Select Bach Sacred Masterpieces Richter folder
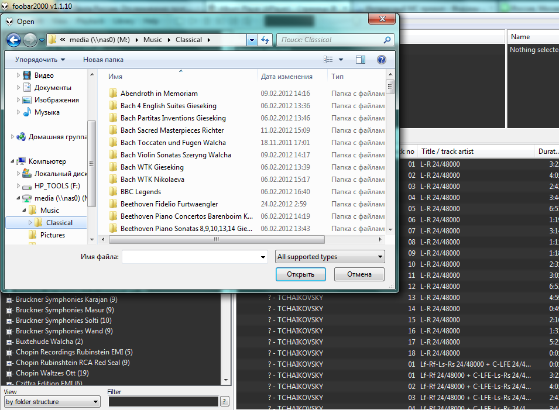Viewport: 559px width, 410px height. 172,130
